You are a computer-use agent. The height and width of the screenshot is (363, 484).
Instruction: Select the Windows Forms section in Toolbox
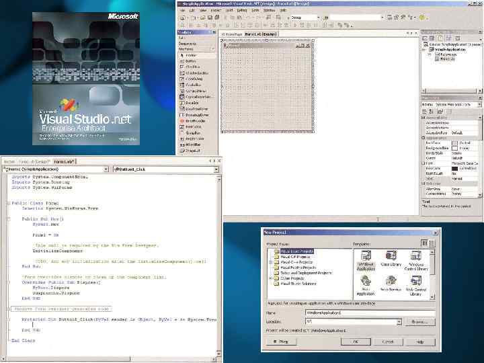tap(196, 49)
